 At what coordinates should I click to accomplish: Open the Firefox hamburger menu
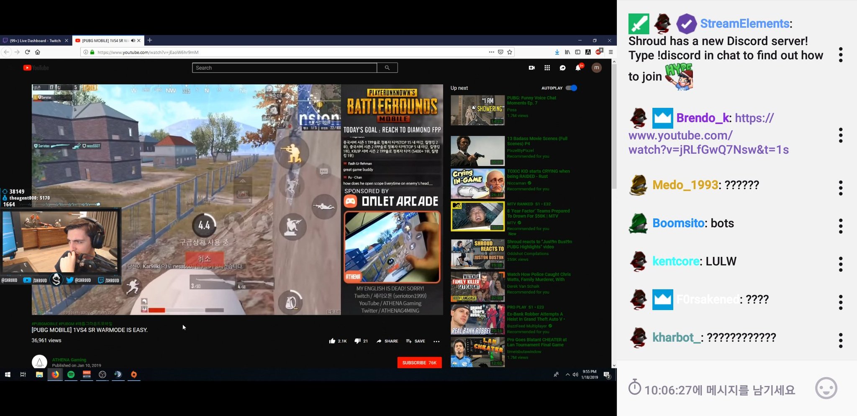coord(611,52)
